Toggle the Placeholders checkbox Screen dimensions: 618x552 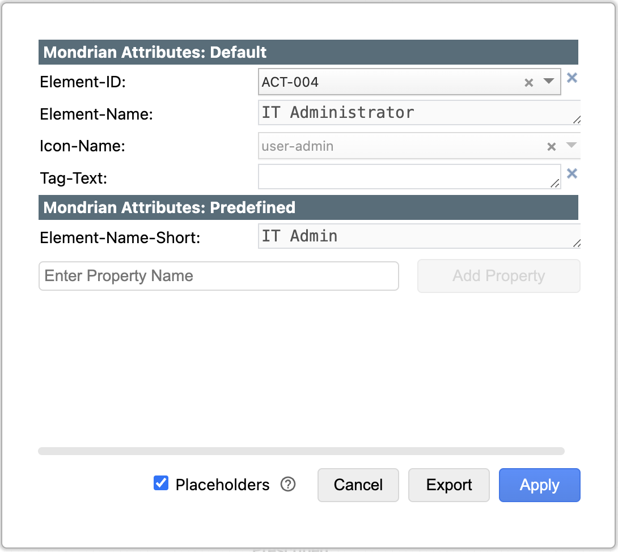[161, 483]
